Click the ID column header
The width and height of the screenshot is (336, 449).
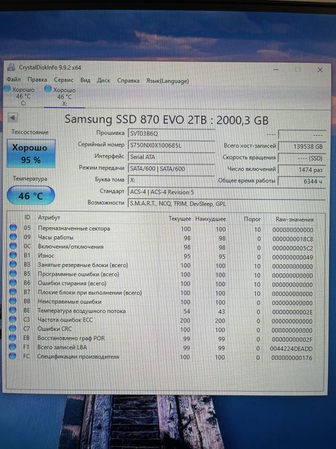[27, 217]
